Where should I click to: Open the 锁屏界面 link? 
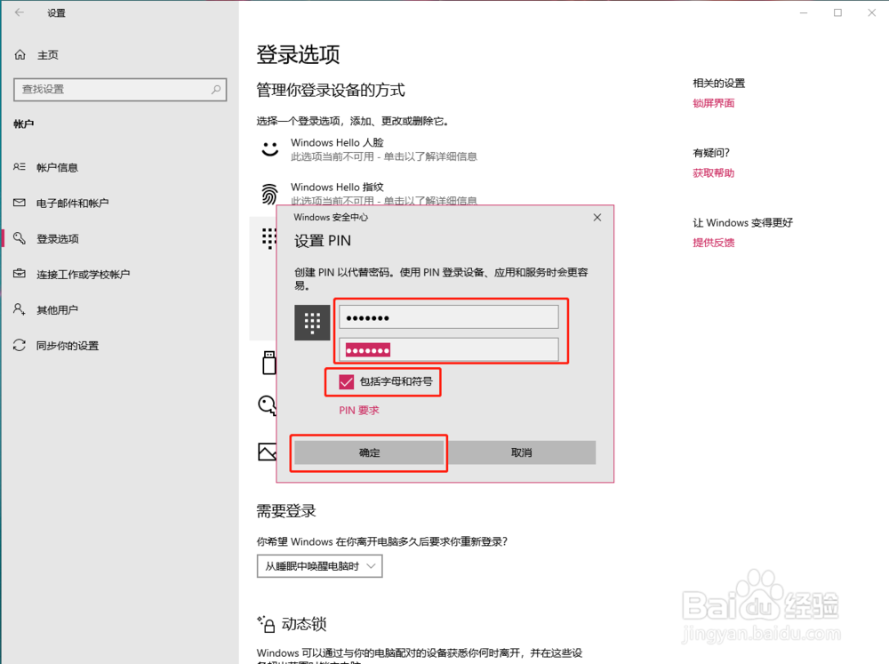[713, 103]
